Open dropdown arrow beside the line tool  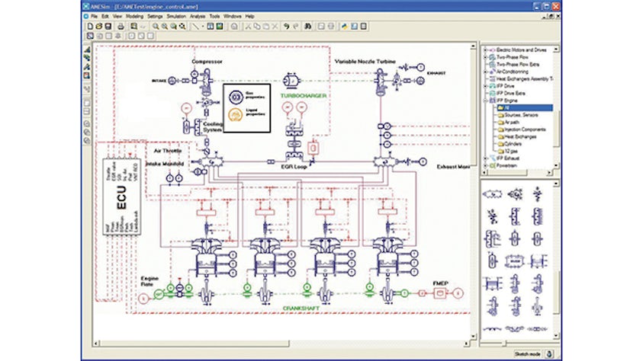203,26
